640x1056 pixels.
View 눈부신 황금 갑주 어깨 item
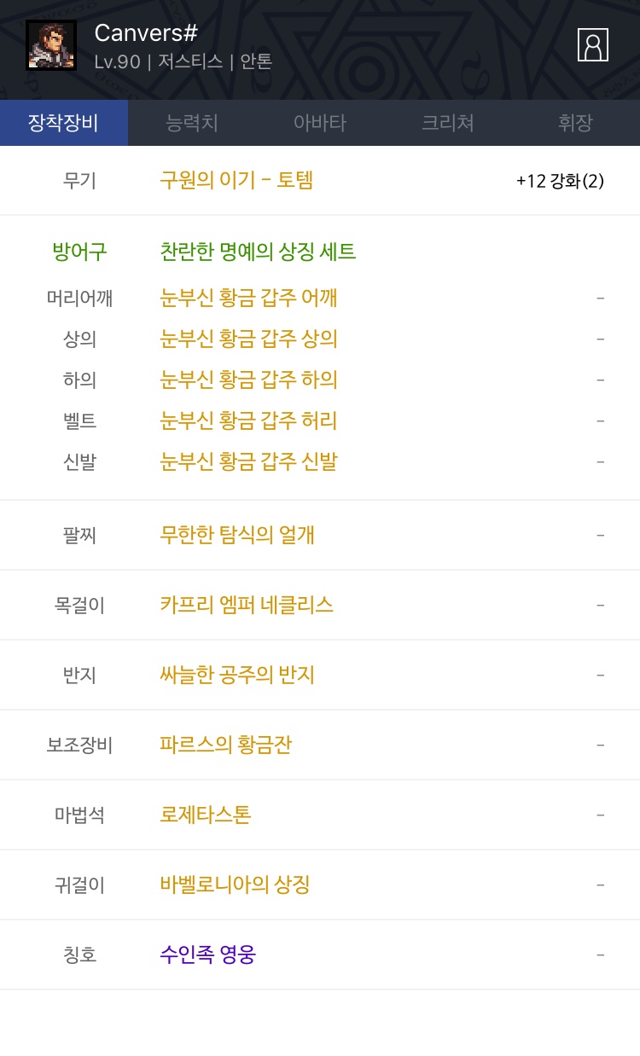pos(248,298)
